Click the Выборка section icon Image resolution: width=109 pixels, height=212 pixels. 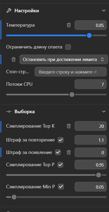click(x=9, y=112)
